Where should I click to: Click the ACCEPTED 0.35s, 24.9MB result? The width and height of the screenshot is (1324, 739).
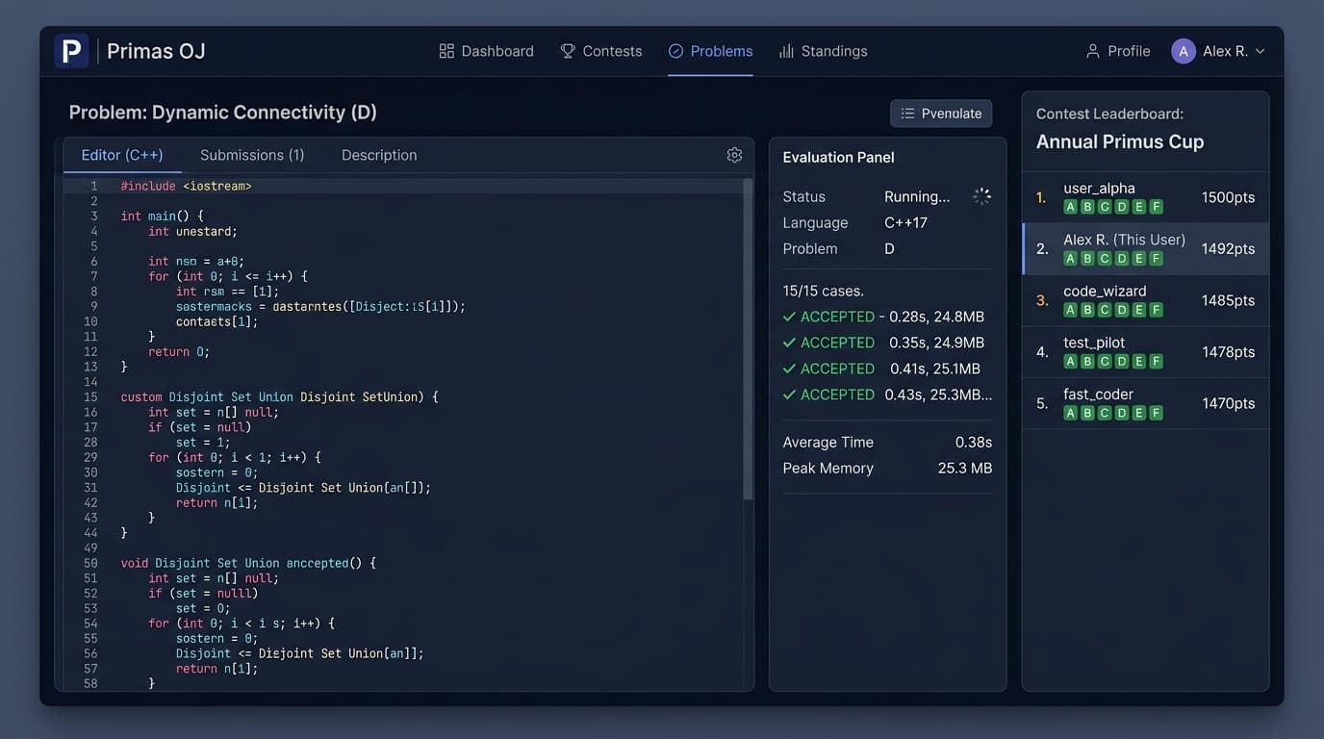pos(883,343)
